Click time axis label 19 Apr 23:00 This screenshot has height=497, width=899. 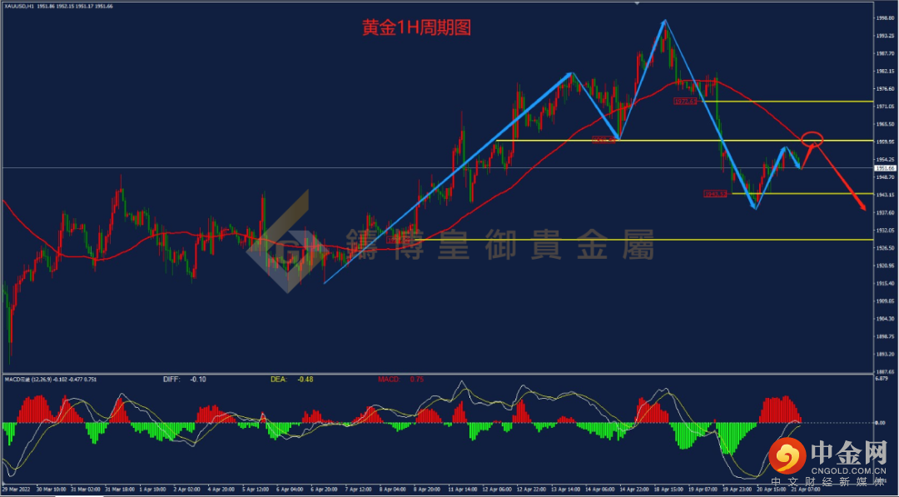pyautogui.click(x=738, y=490)
